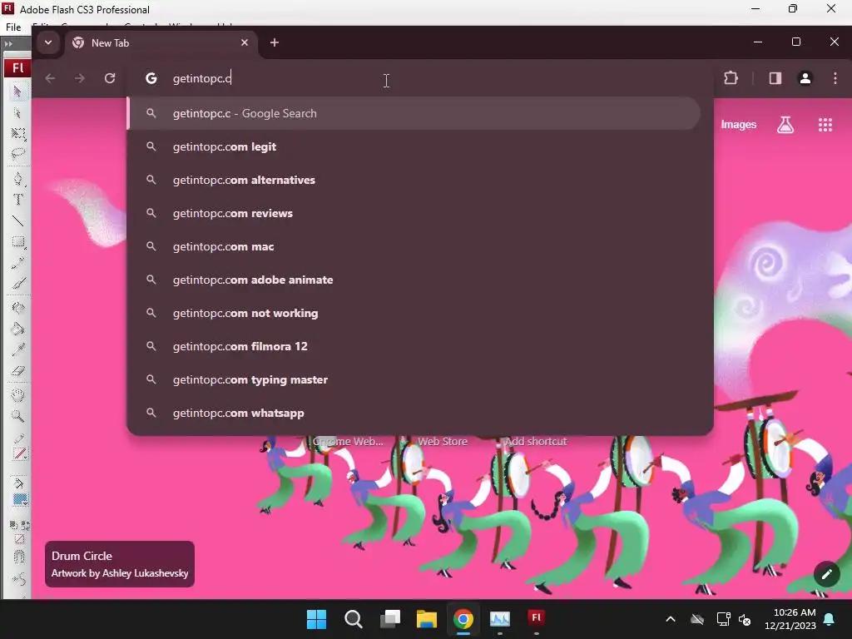Open the clock and date flyout
Viewport: 852px width, 639px height.
(790, 619)
